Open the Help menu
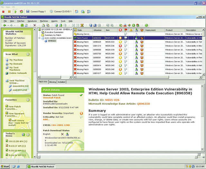The image size is (206, 169). coord(70,21)
